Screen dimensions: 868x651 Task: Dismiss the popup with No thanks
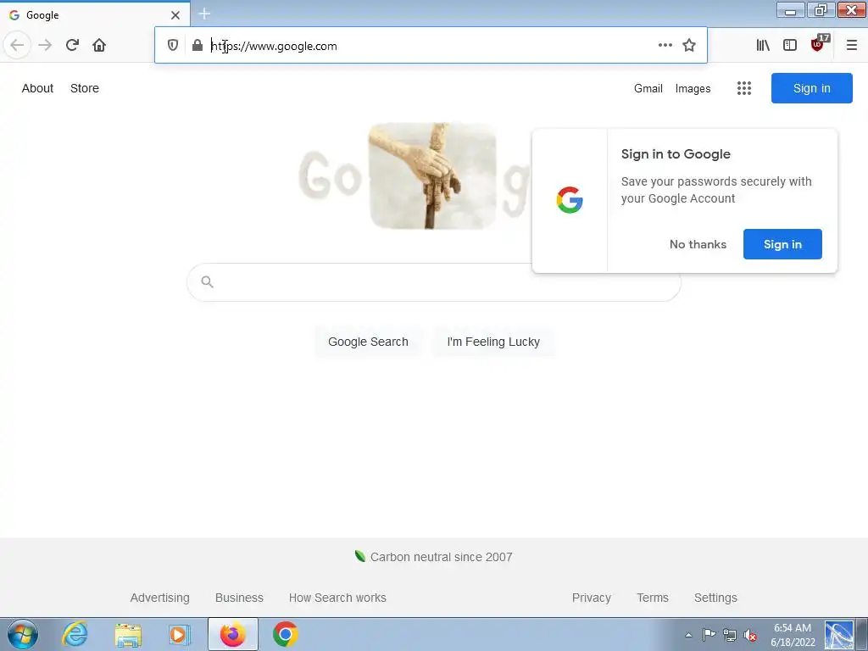[698, 244]
